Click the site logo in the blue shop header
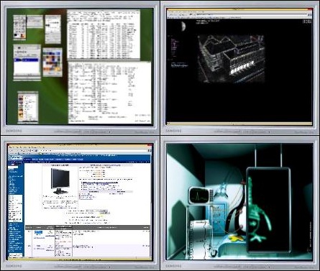The width and height of the screenshot is (320, 271). click(16, 157)
